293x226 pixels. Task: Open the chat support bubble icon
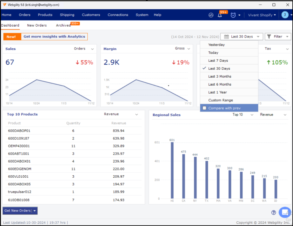(x=284, y=212)
